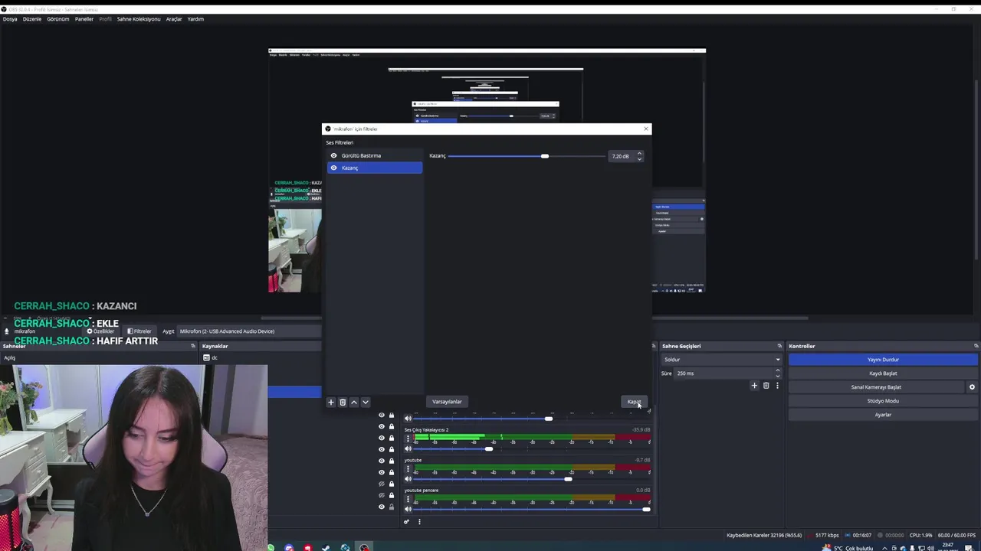Image resolution: width=981 pixels, height=551 pixels.
Task: Click the youtube pencere volume slider handle
Action: tap(646, 509)
